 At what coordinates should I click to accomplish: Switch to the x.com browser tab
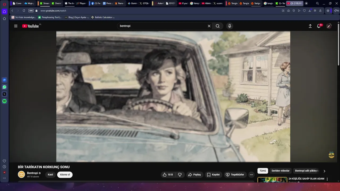(219, 3)
